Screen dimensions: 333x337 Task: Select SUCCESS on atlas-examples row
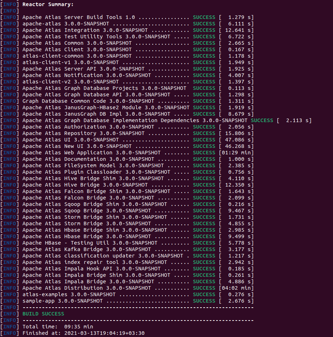[x=204, y=294]
